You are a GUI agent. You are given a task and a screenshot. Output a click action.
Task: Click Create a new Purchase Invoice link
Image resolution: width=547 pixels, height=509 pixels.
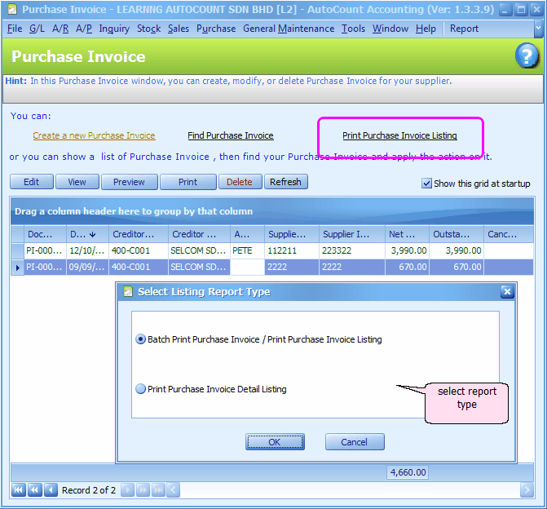(x=95, y=135)
